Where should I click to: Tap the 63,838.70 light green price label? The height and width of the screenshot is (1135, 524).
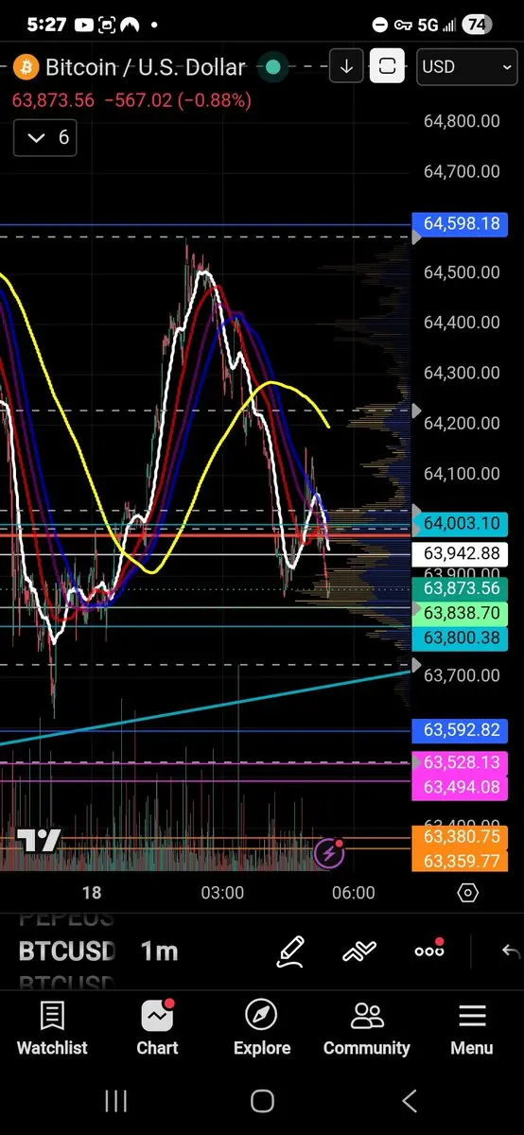[462, 613]
